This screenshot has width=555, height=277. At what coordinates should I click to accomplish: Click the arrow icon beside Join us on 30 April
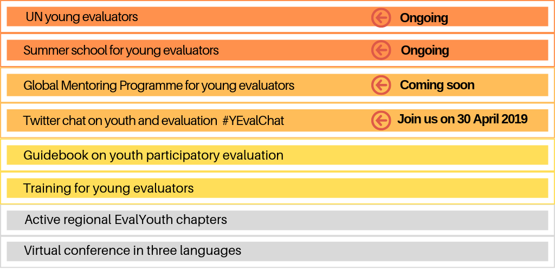click(381, 121)
